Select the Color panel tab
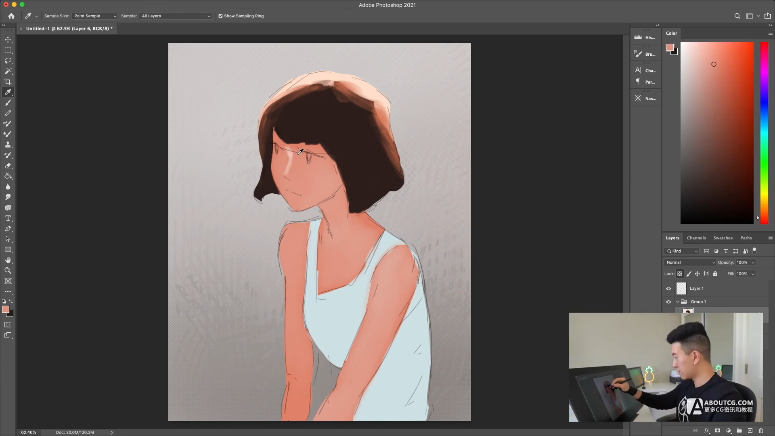 671,33
